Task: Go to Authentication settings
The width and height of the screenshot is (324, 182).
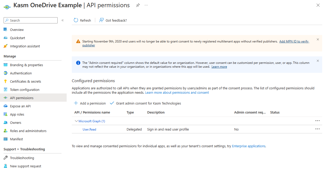Action: (x=20, y=73)
